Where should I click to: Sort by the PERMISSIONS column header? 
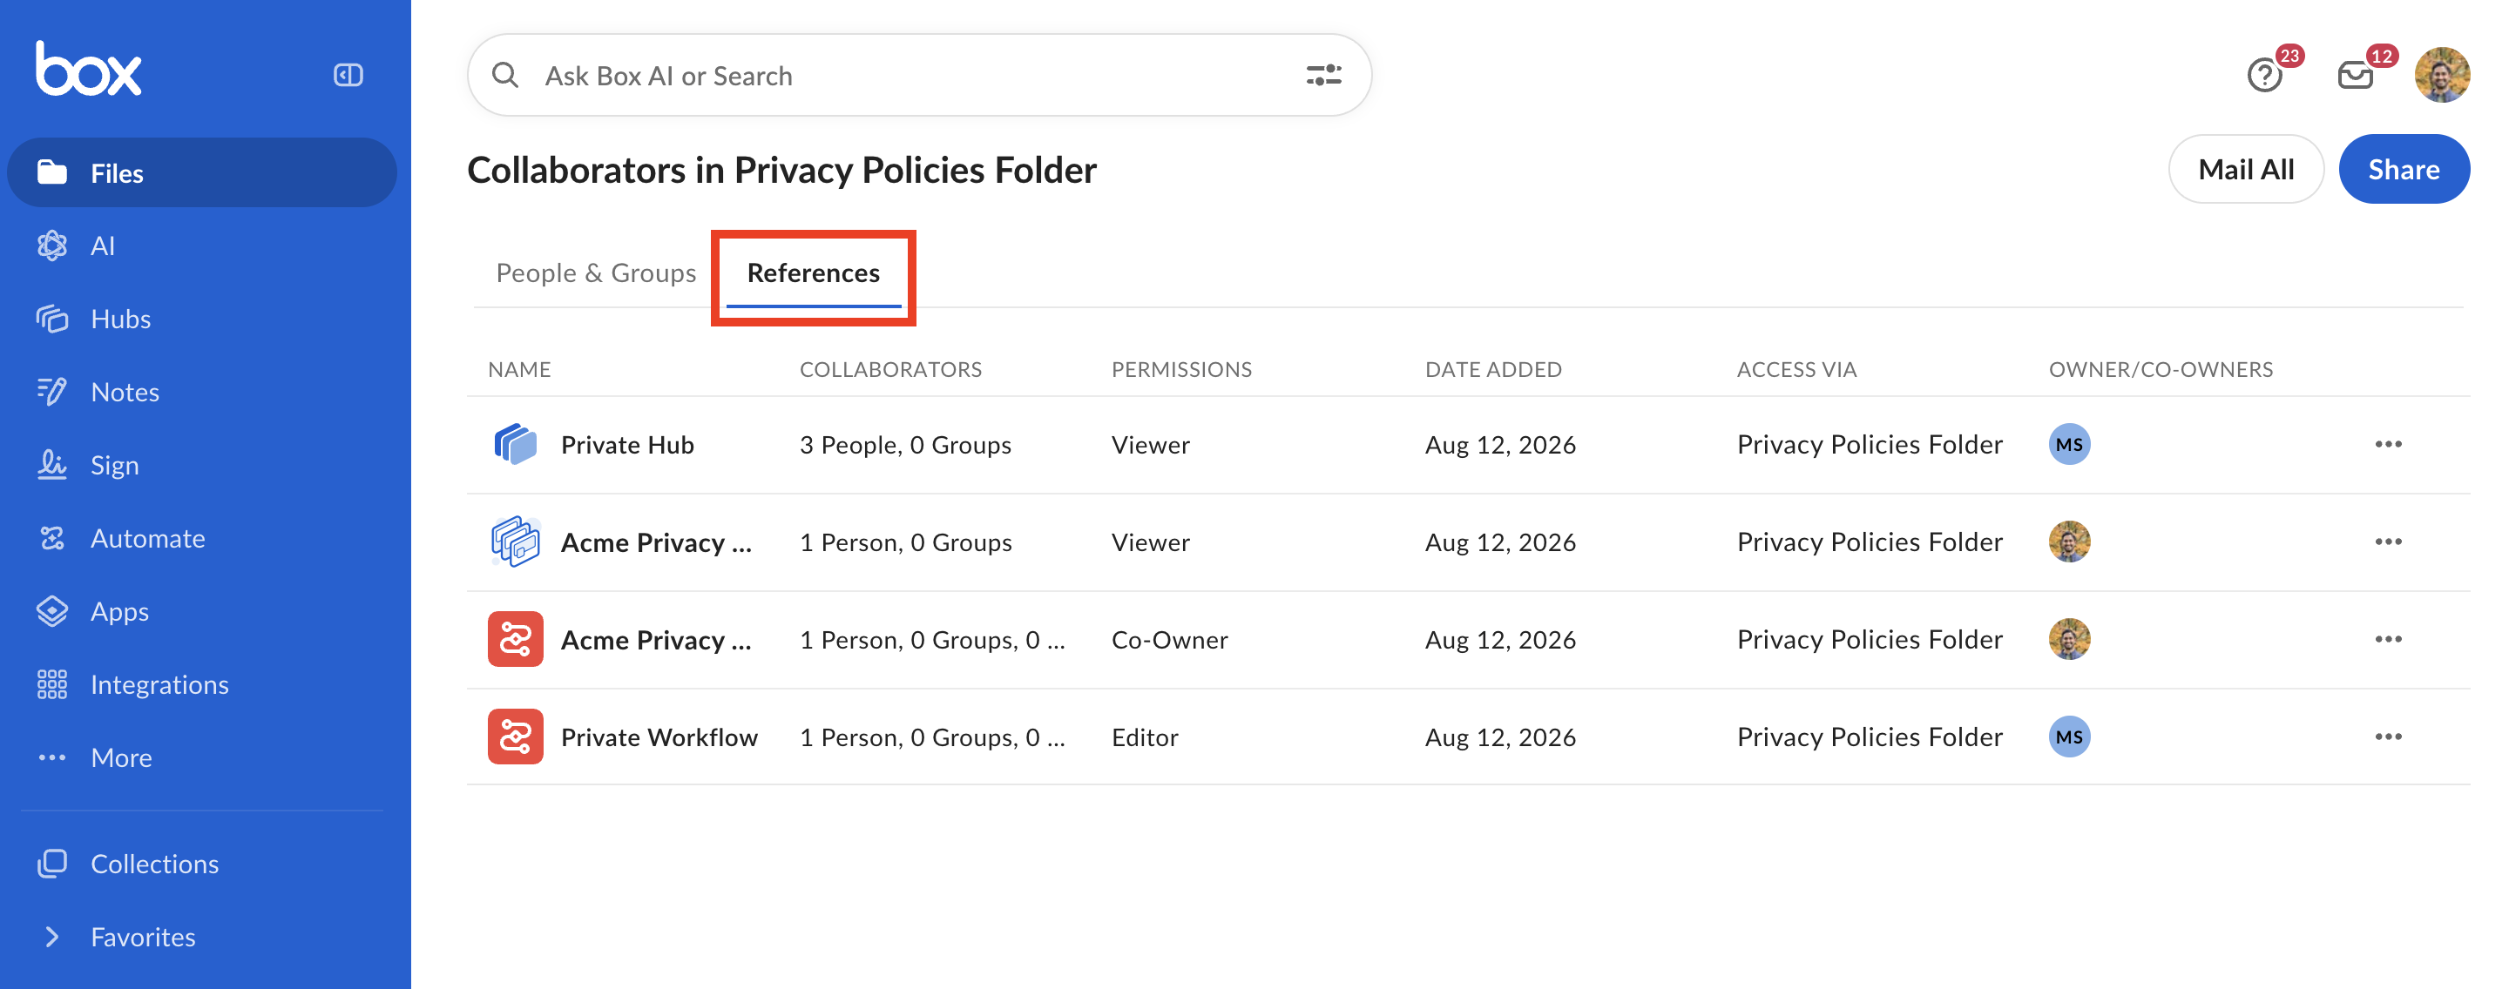click(1181, 369)
